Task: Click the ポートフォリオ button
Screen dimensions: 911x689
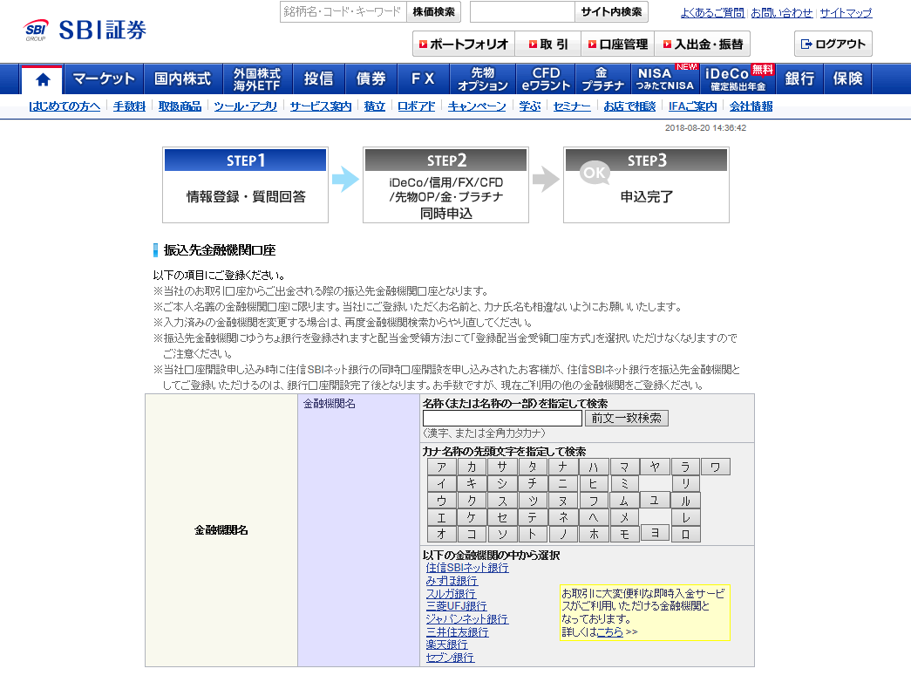Action: coord(463,44)
